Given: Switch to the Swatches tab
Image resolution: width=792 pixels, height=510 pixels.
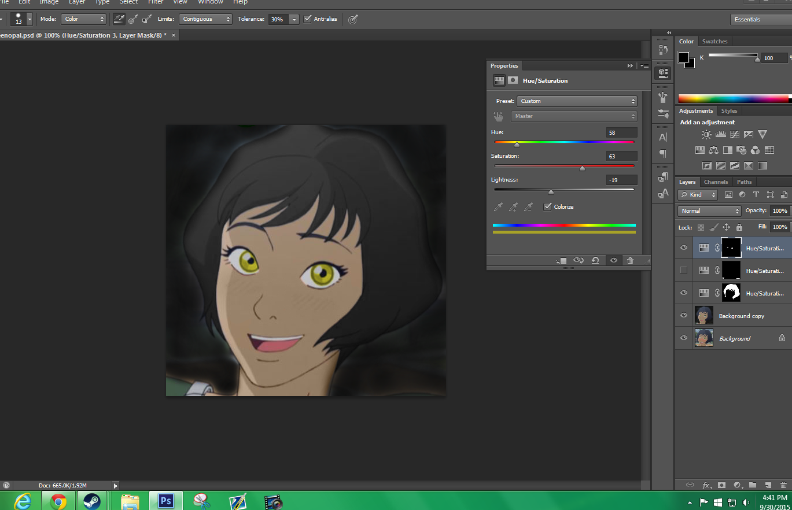Looking at the screenshot, I should tap(714, 42).
